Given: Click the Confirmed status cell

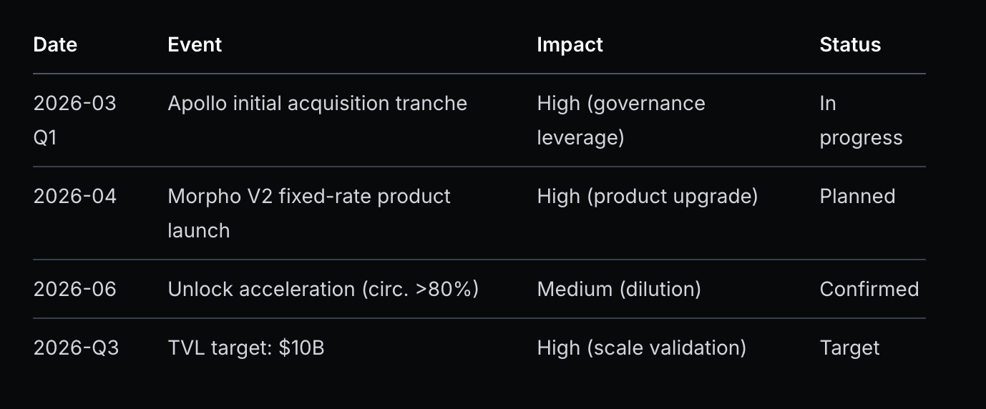Looking at the screenshot, I should click(x=869, y=289).
